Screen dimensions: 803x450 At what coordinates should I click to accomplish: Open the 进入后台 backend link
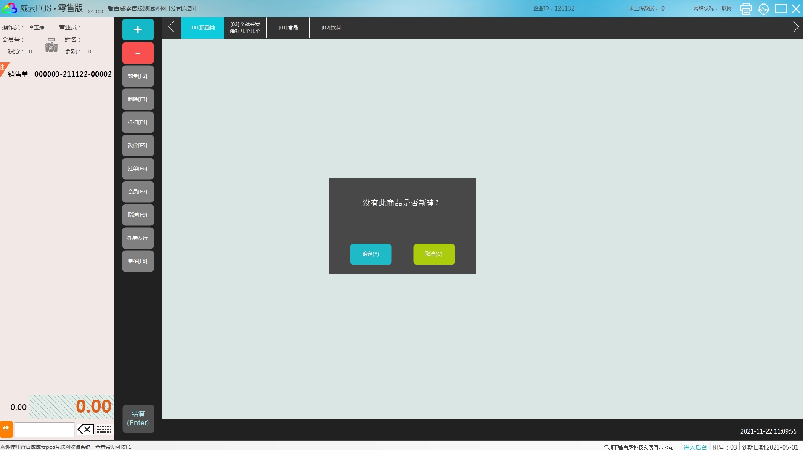click(695, 447)
